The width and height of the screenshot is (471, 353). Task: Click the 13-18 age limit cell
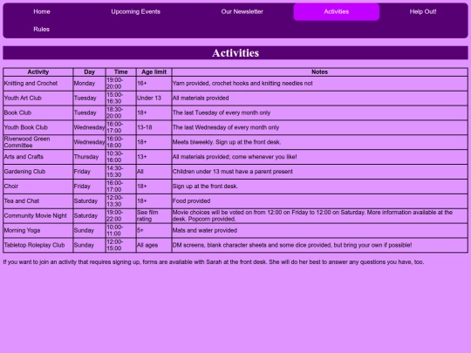point(154,127)
